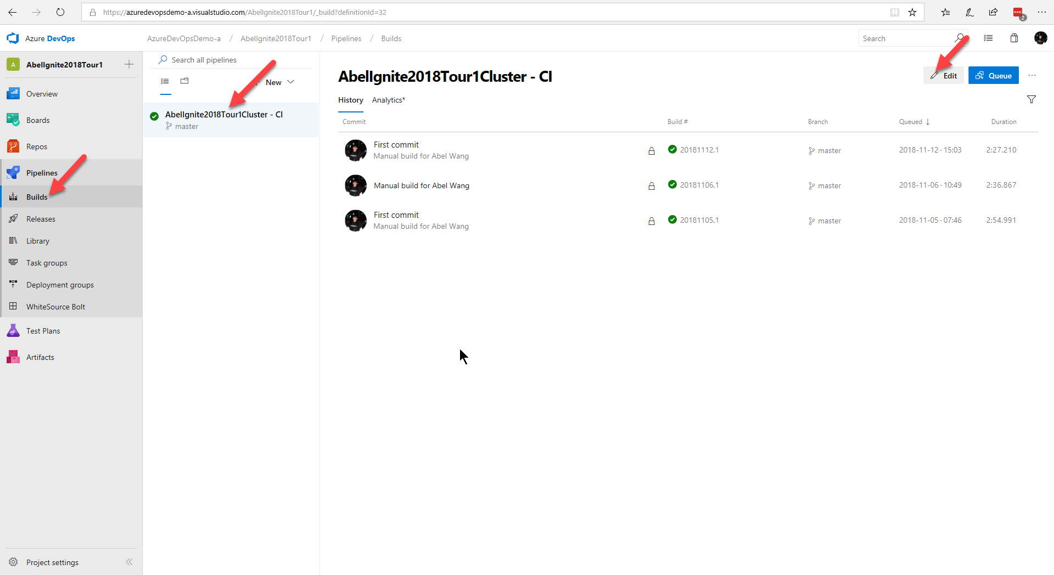Switch to the History tab
The width and height of the screenshot is (1054, 575).
tap(350, 100)
